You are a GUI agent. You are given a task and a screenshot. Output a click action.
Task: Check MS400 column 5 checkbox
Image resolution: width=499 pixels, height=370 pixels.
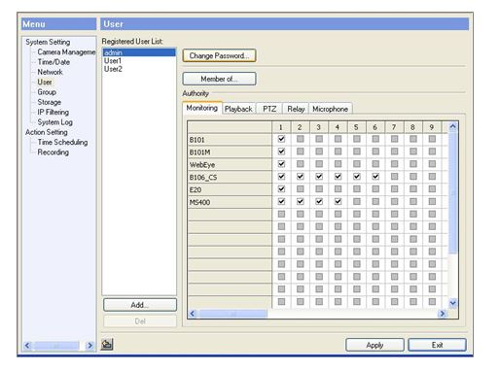pos(357,201)
